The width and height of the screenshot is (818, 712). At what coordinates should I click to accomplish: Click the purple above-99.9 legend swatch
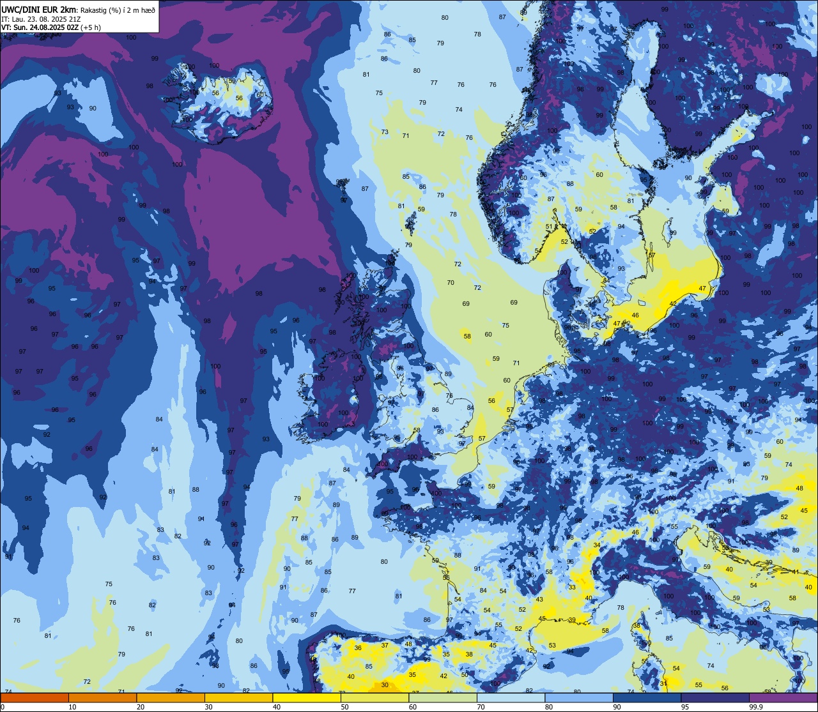783,698
